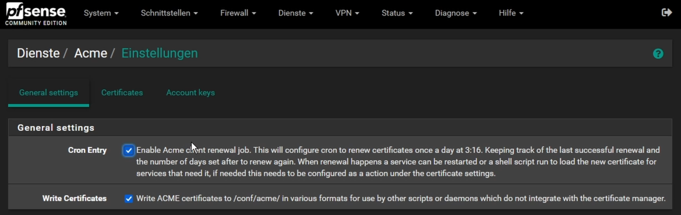Viewport: 681px width, 215px height.
Task: Switch to the Account keys tab
Action: point(190,93)
